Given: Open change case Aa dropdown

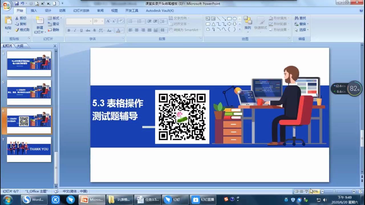Looking at the screenshot, I should pyautogui.click(x=110, y=30).
